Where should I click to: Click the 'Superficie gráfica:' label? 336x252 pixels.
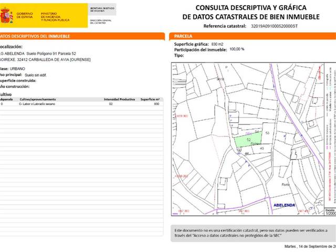click(x=191, y=44)
